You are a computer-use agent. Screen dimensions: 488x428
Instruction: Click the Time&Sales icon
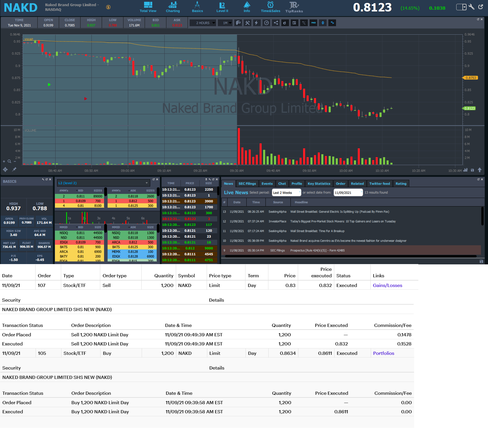(270, 7)
